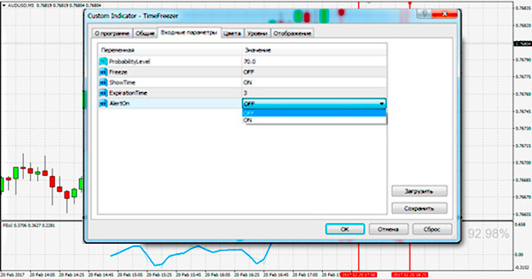Image resolution: width=532 pixels, height=279 pixels.
Task: Click the red 17:50 time marker on time axis
Action: pos(358,274)
